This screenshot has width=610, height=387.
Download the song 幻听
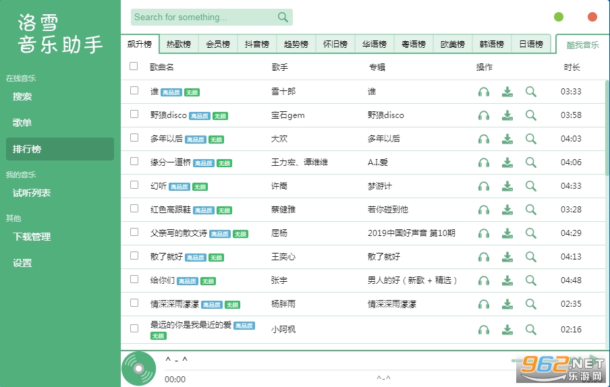507,186
